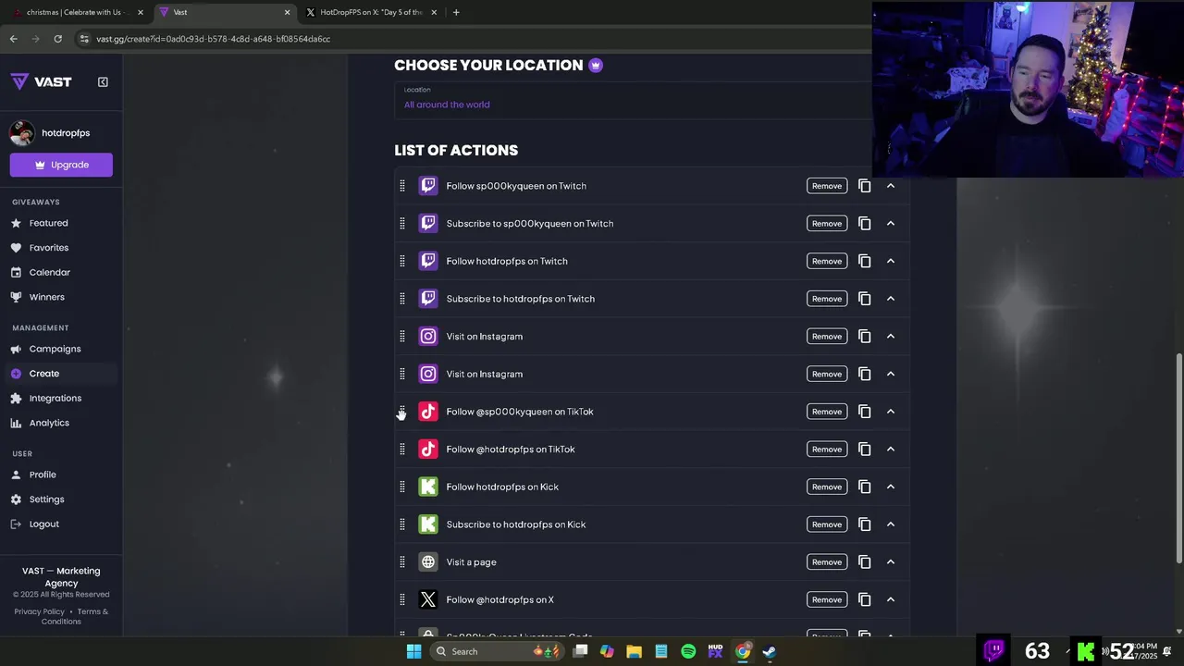Duplicate the Follow sp000kyqueen on Twitch action

pyautogui.click(x=864, y=186)
